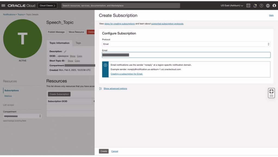The width and height of the screenshot is (278, 157).
Task: Open the help question-mark icon
Action: [261, 5]
